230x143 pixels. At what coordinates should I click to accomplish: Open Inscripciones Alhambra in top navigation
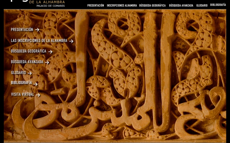point(122,5)
